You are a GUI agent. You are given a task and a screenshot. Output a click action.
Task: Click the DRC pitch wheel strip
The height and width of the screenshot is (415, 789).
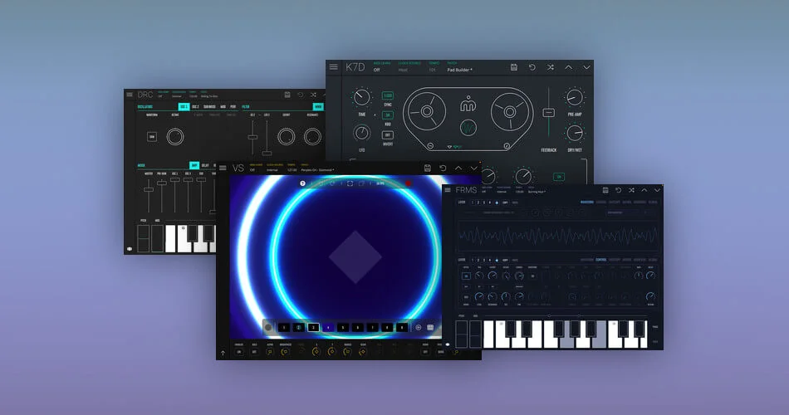[x=144, y=238]
